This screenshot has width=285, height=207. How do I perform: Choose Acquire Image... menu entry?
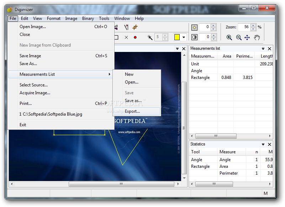click(x=61, y=93)
